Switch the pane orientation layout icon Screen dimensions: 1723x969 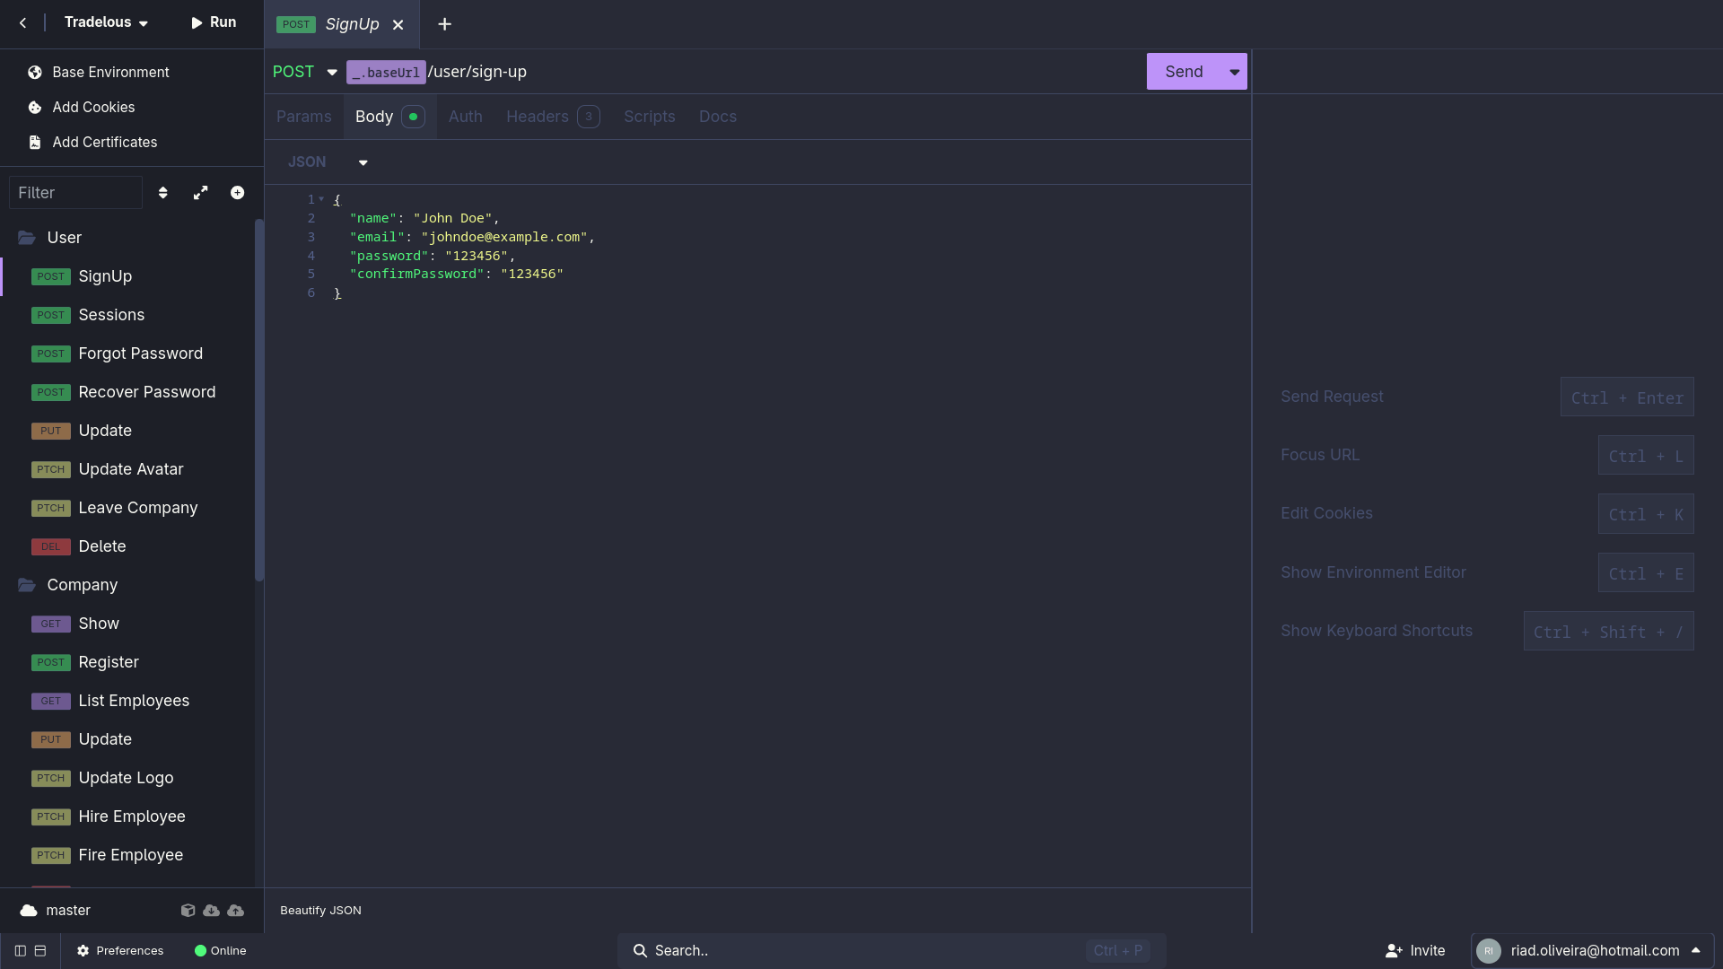(40, 951)
